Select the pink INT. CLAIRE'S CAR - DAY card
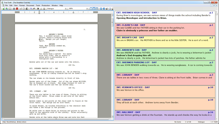219x124 pixels. pyautogui.click(x=165, y=29)
